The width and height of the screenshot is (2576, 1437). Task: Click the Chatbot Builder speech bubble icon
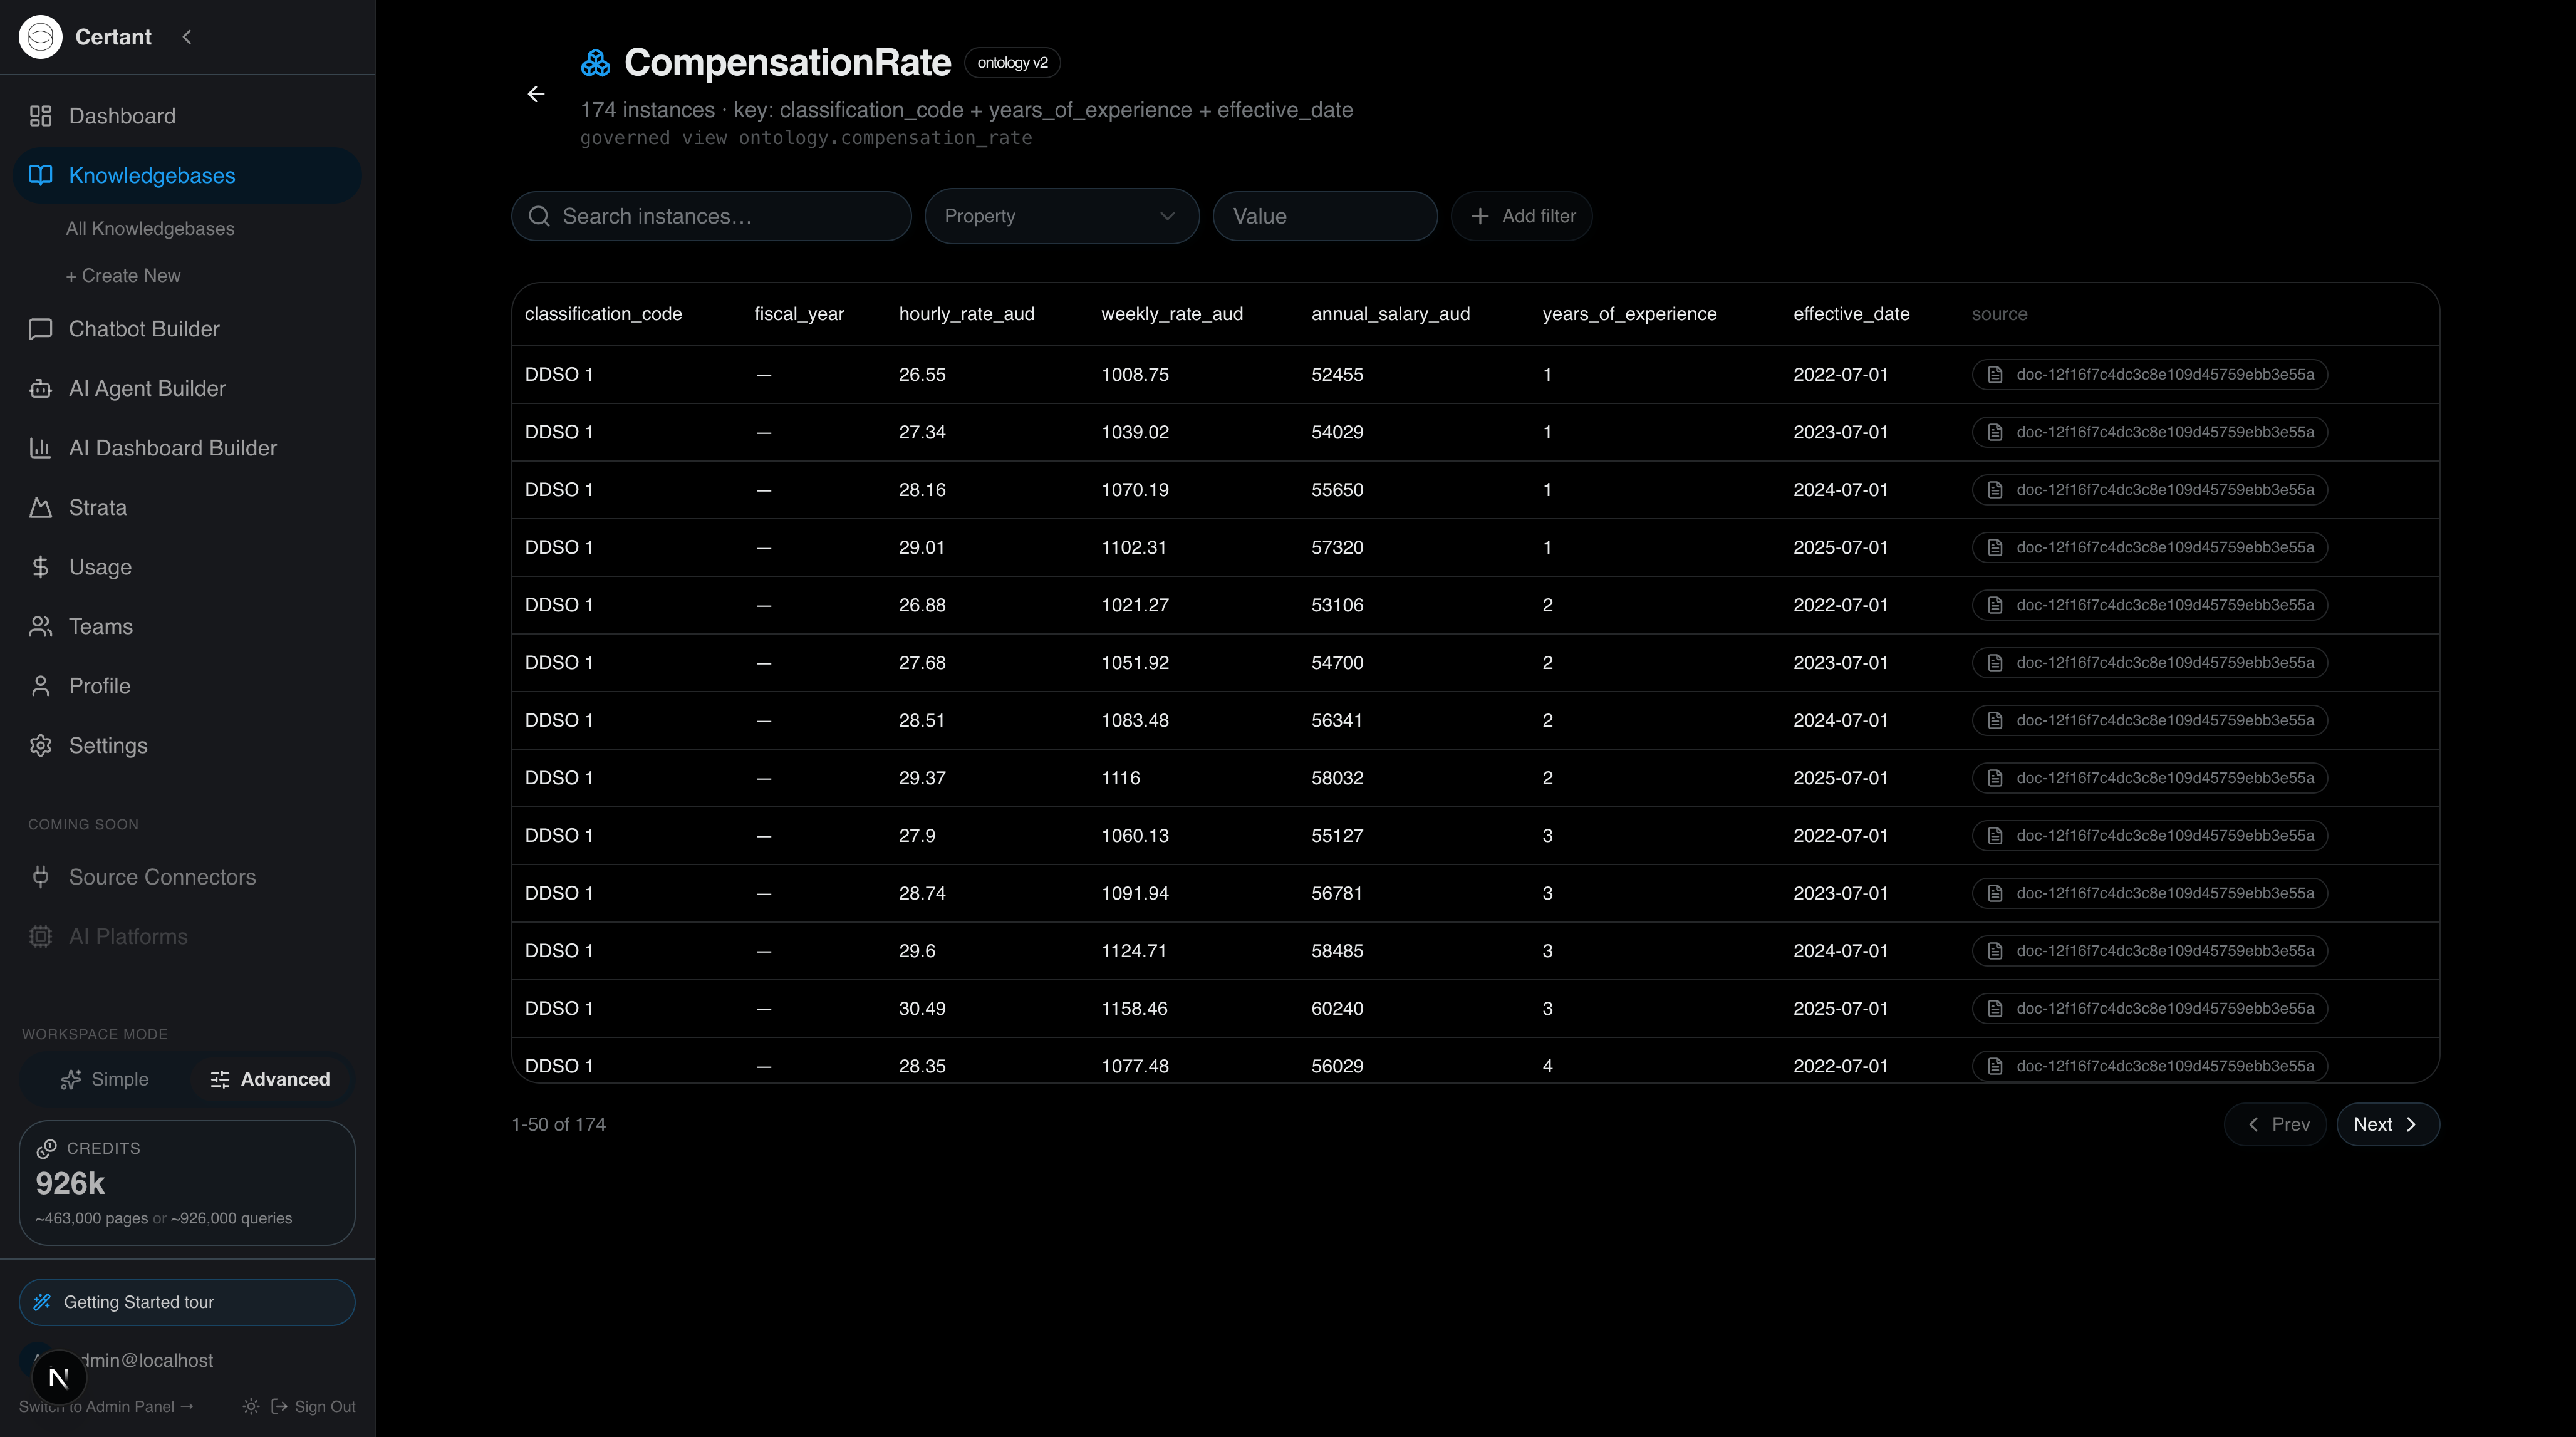(x=40, y=329)
